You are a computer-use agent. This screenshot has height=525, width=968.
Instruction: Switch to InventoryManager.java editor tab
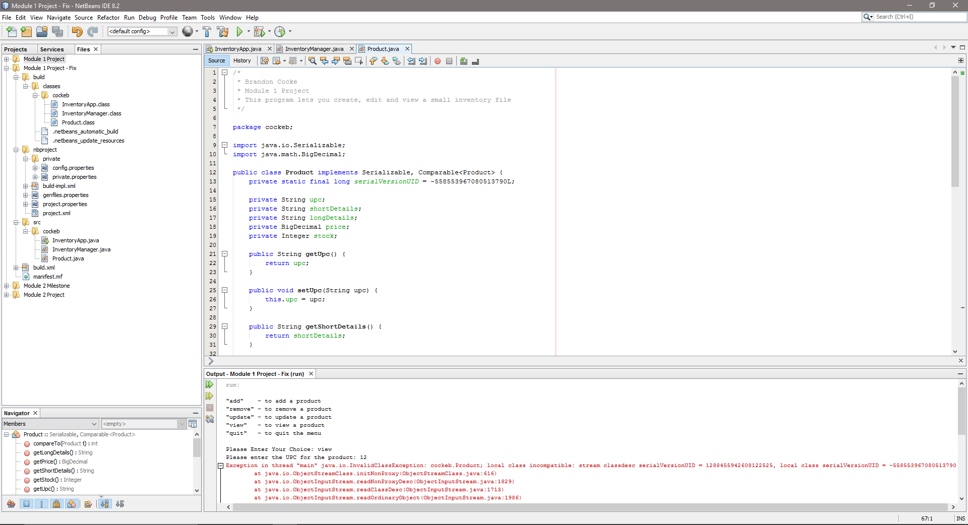[x=314, y=49]
